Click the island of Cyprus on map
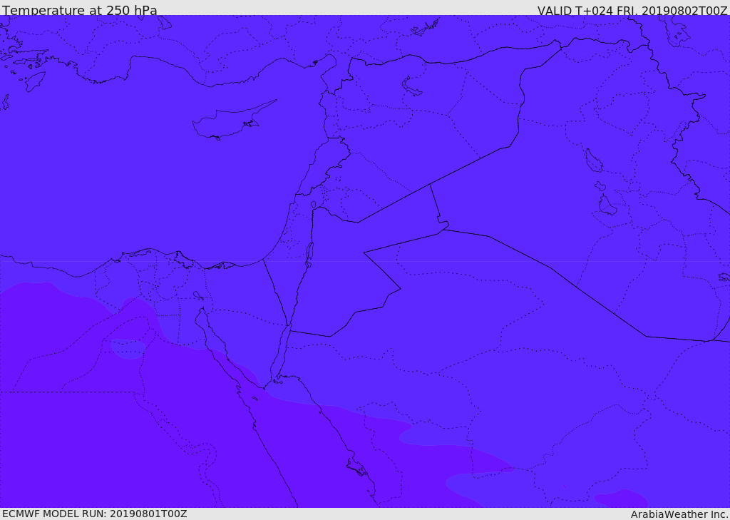The width and height of the screenshot is (730, 520). tap(233, 121)
